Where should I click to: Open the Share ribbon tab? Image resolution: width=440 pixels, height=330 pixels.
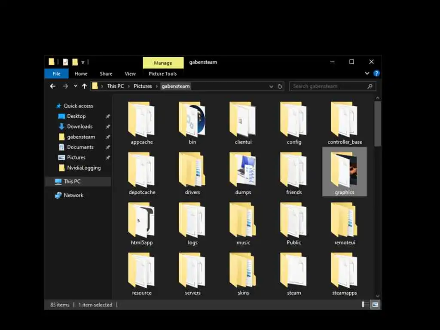pos(106,73)
